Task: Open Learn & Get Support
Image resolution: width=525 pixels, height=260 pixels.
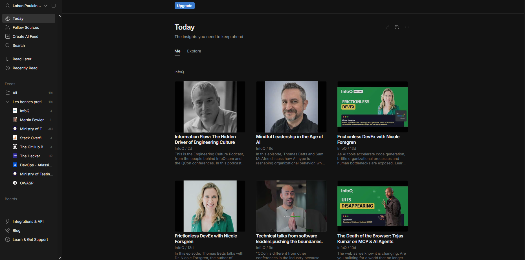Action: (x=30, y=239)
